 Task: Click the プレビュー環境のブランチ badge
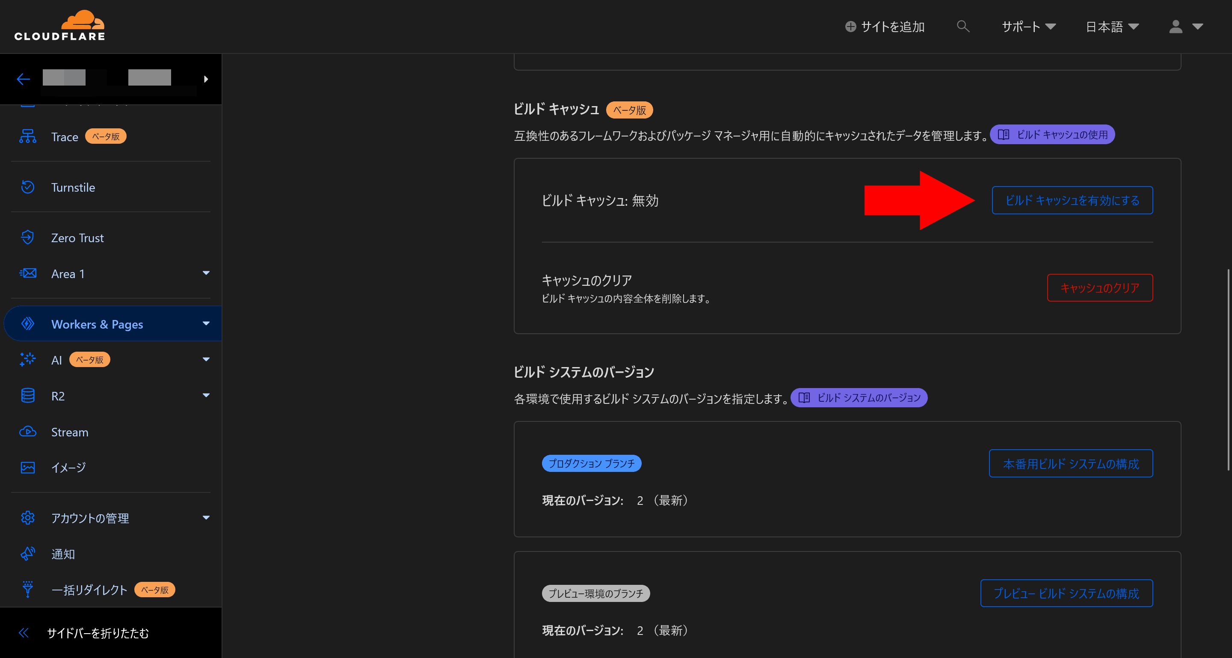pyautogui.click(x=595, y=593)
